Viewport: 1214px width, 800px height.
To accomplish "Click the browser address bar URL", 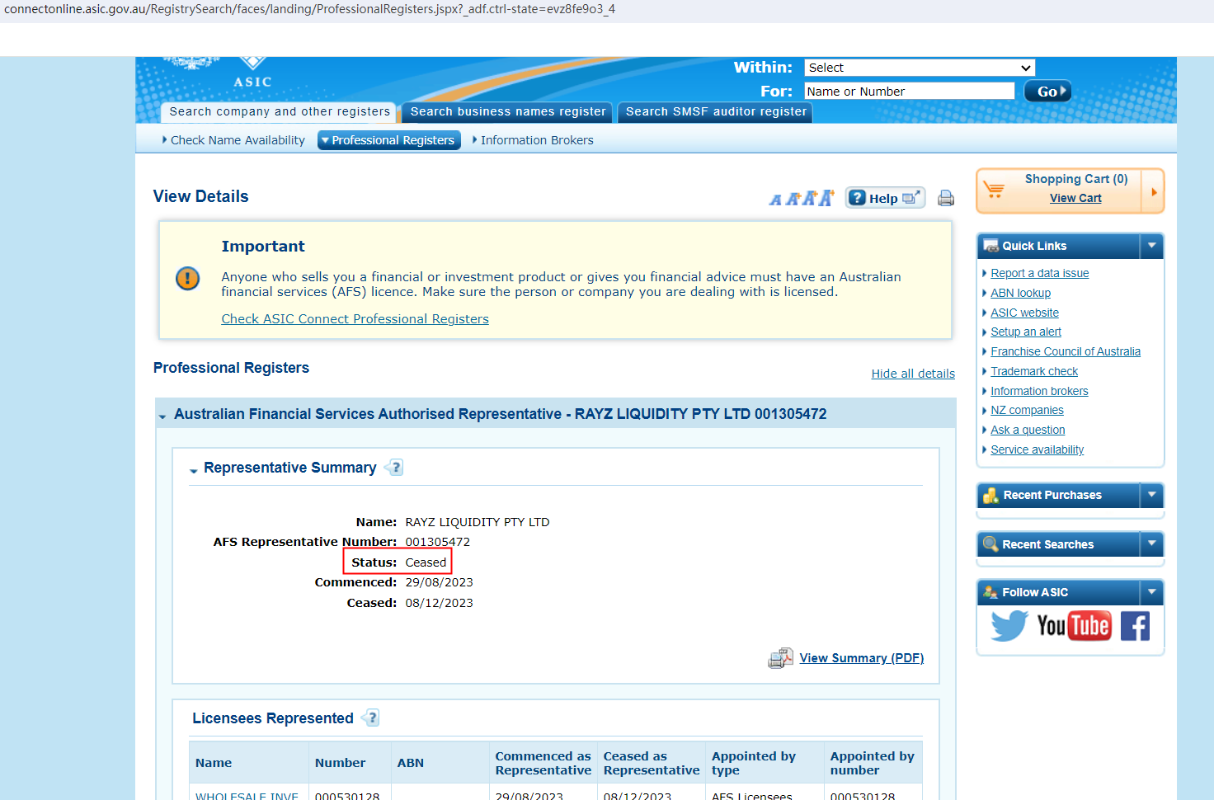I will point(310,9).
